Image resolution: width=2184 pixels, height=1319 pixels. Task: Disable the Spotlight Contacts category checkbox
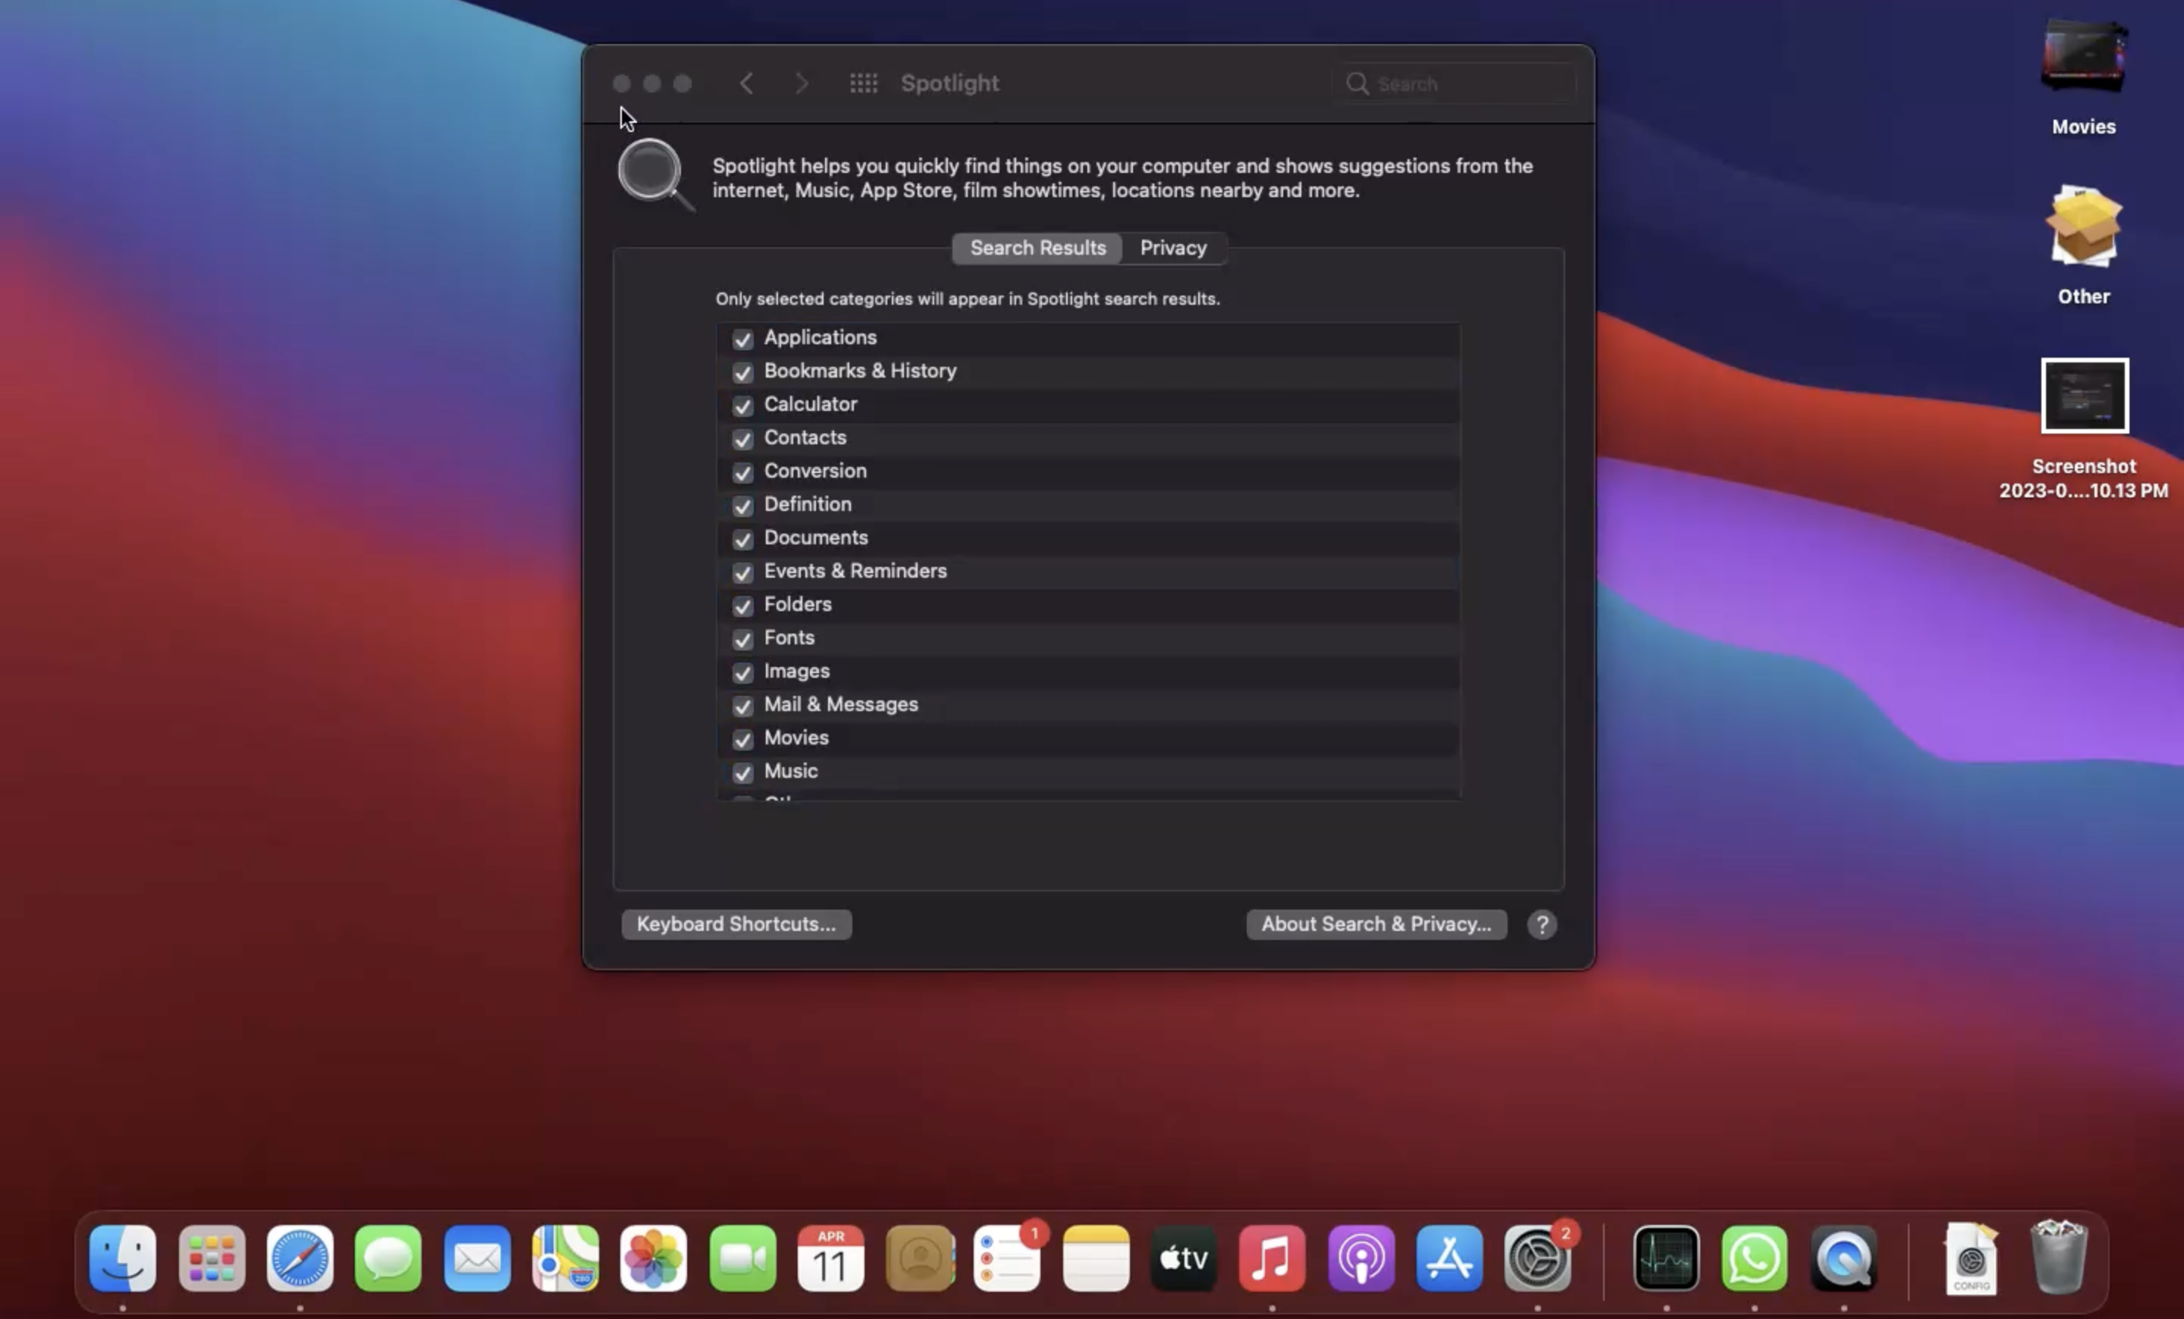coord(742,438)
